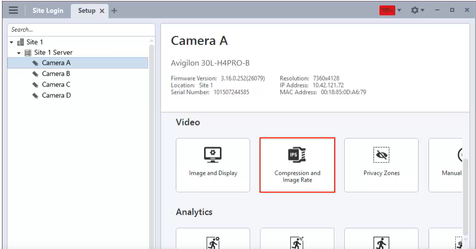Open the hamburger main menu

coord(13,10)
